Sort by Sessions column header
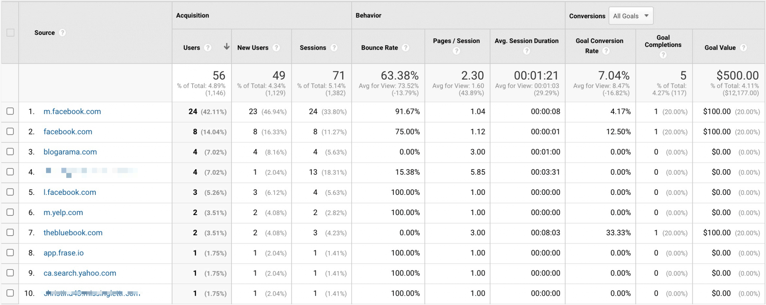766x305 pixels. [313, 48]
